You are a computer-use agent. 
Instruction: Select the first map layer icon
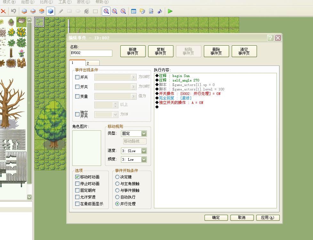24,11
